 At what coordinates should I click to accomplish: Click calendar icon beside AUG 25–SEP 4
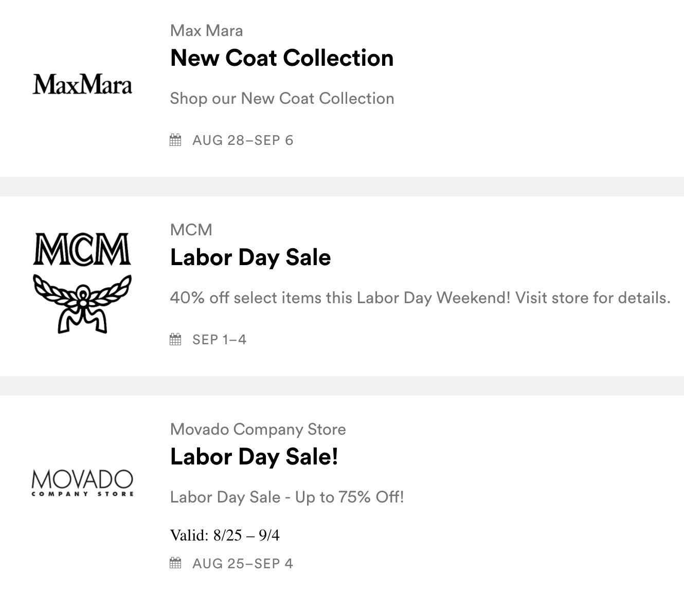click(175, 564)
